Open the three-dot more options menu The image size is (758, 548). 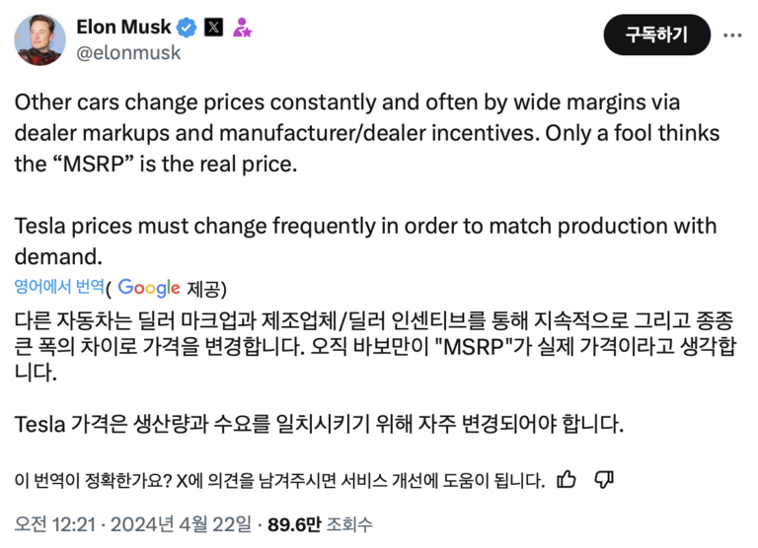732,35
